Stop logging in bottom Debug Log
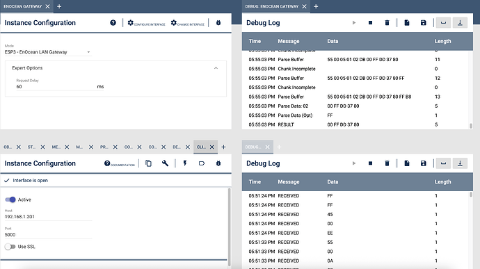480x269 pixels. tap(370, 163)
